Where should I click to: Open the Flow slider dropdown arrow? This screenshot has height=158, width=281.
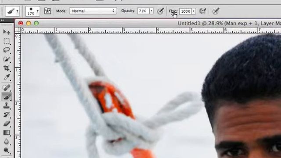pyautogui.click(x=194, y=11)
